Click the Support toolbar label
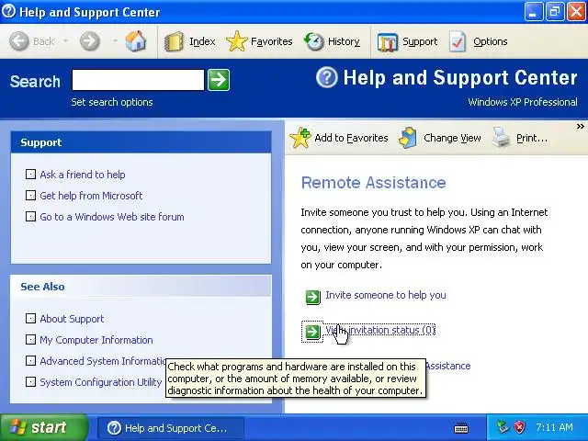588x441 pixels. tap(420, 41)
